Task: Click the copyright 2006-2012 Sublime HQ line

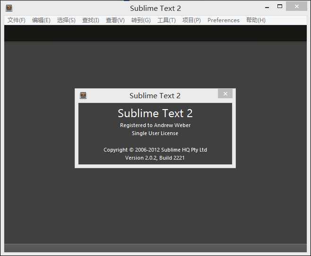Action: (155, 150)
